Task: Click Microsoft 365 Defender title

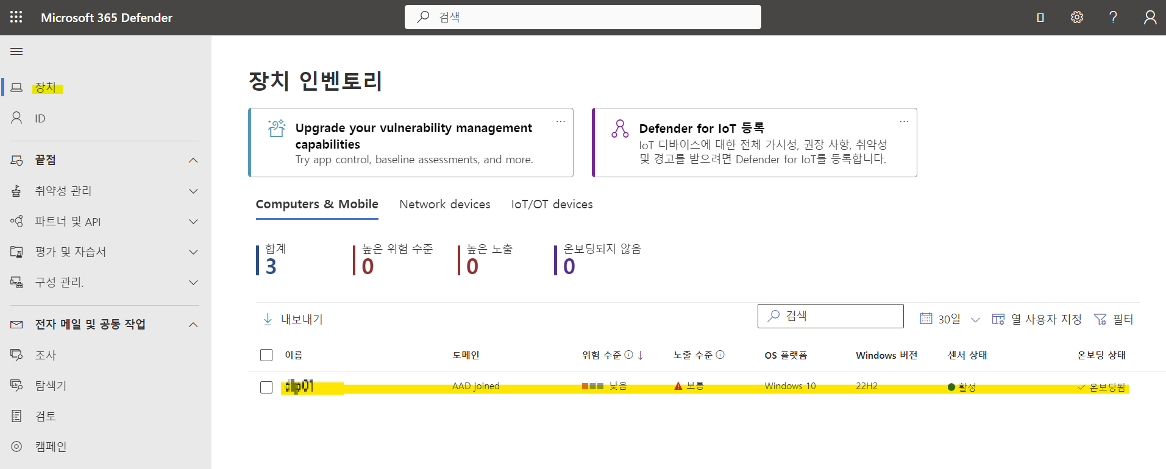Action: click(x=107, y=18)
